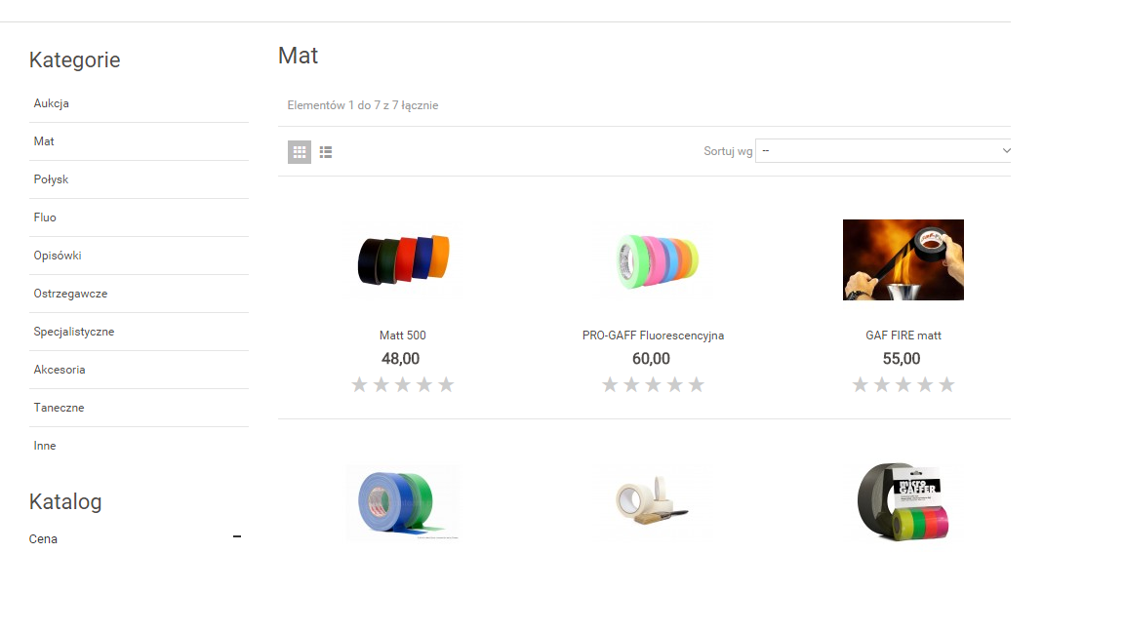Open the Sortuj wg dropdown
The width and height of the screenshot is (1124, 632).
click(x=883, y=150)
